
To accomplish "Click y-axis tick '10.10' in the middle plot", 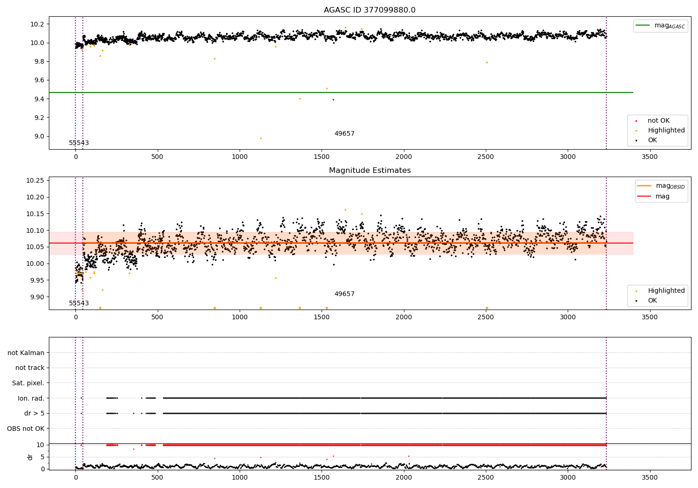I will 35,231.
